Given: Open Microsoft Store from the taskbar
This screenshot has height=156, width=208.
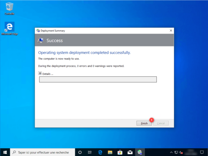Looking at the screenshot, I should (120, 152).
